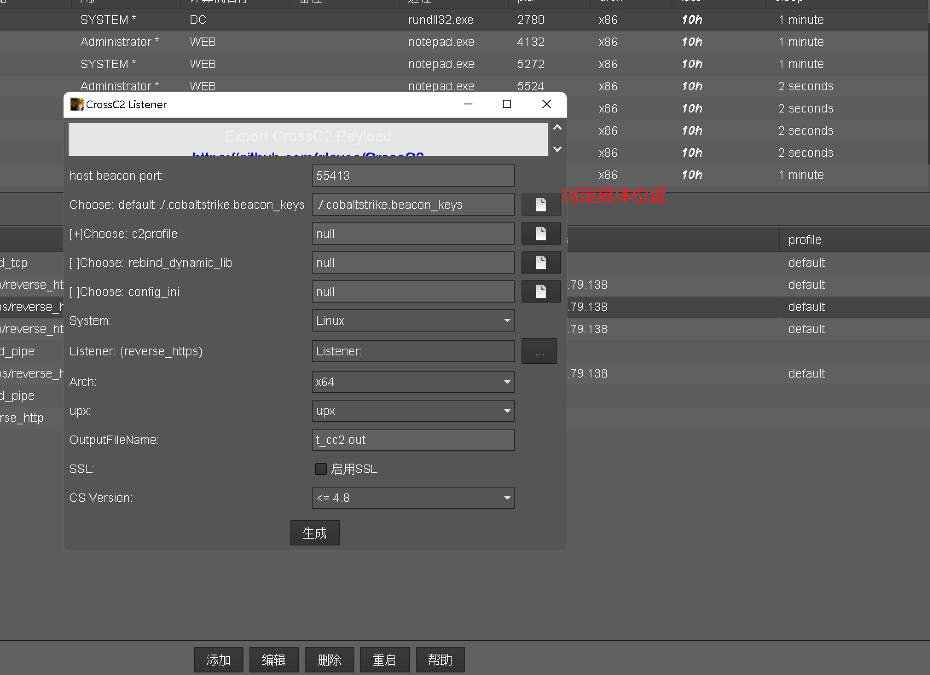Click file browse icon for config_ini

tap(541, 291)
